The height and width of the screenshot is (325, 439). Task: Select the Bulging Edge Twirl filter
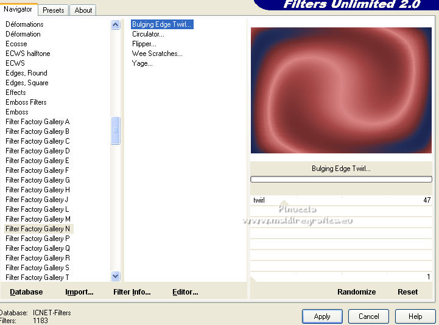coord(162,24)
